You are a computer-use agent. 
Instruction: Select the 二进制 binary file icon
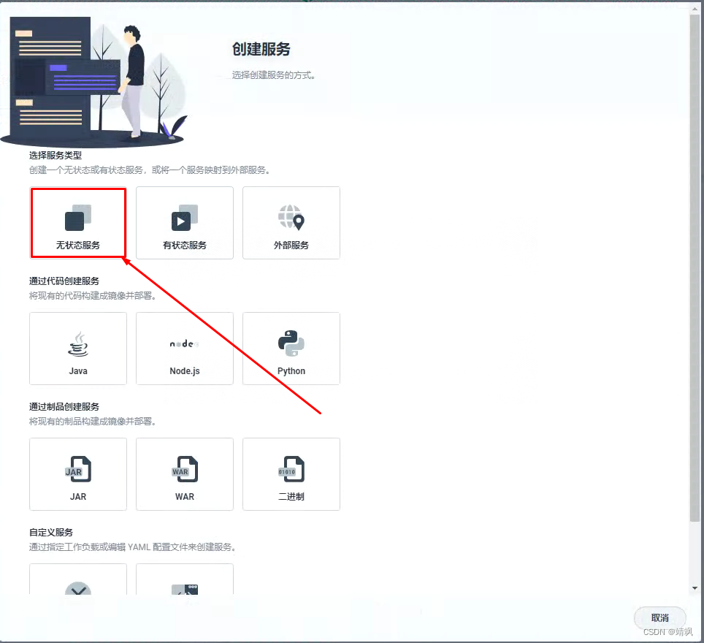point(291,468)
